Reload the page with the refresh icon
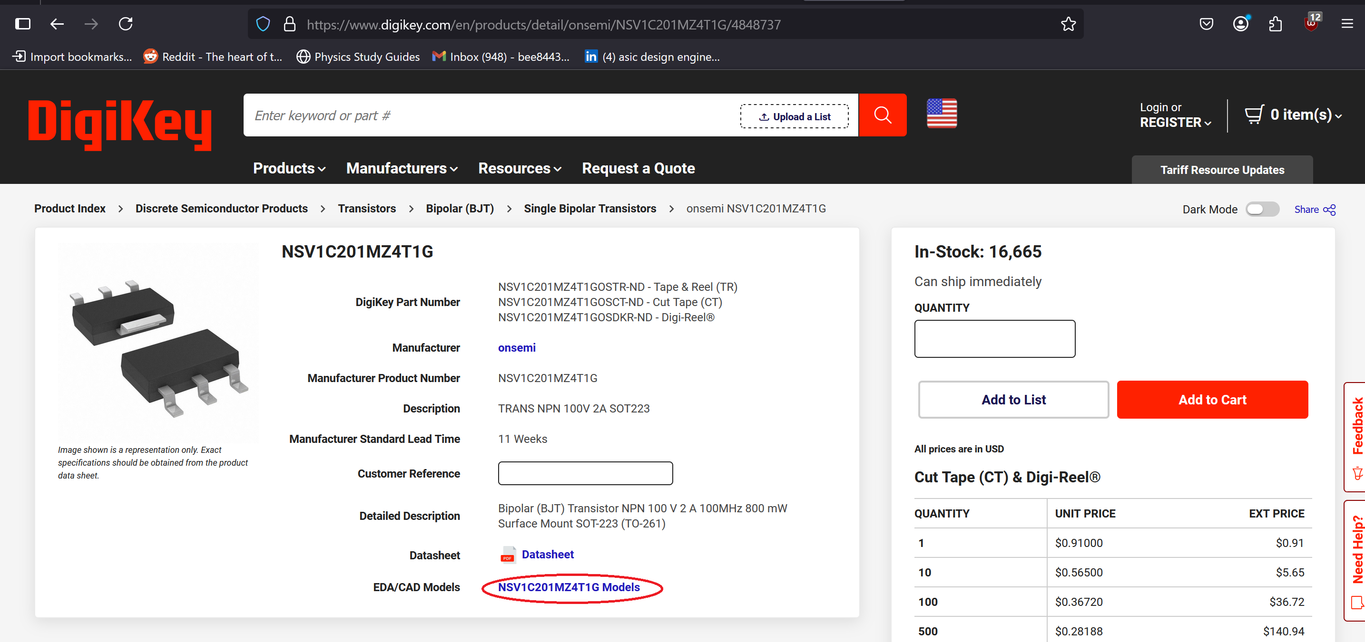 point(126,24)
